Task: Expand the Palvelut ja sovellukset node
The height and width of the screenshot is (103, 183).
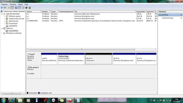Action: [2, 33]
